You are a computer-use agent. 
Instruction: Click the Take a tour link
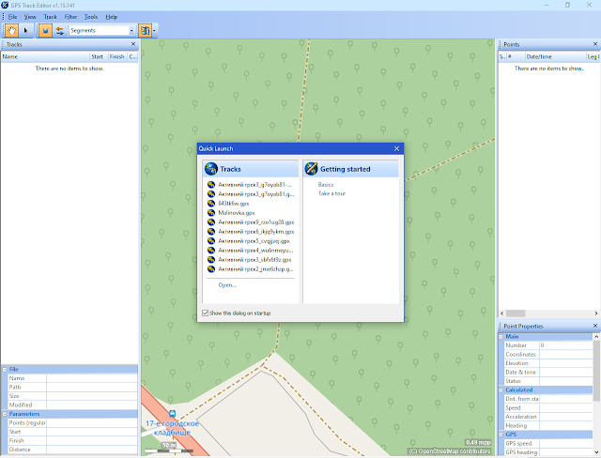point(331,193)
